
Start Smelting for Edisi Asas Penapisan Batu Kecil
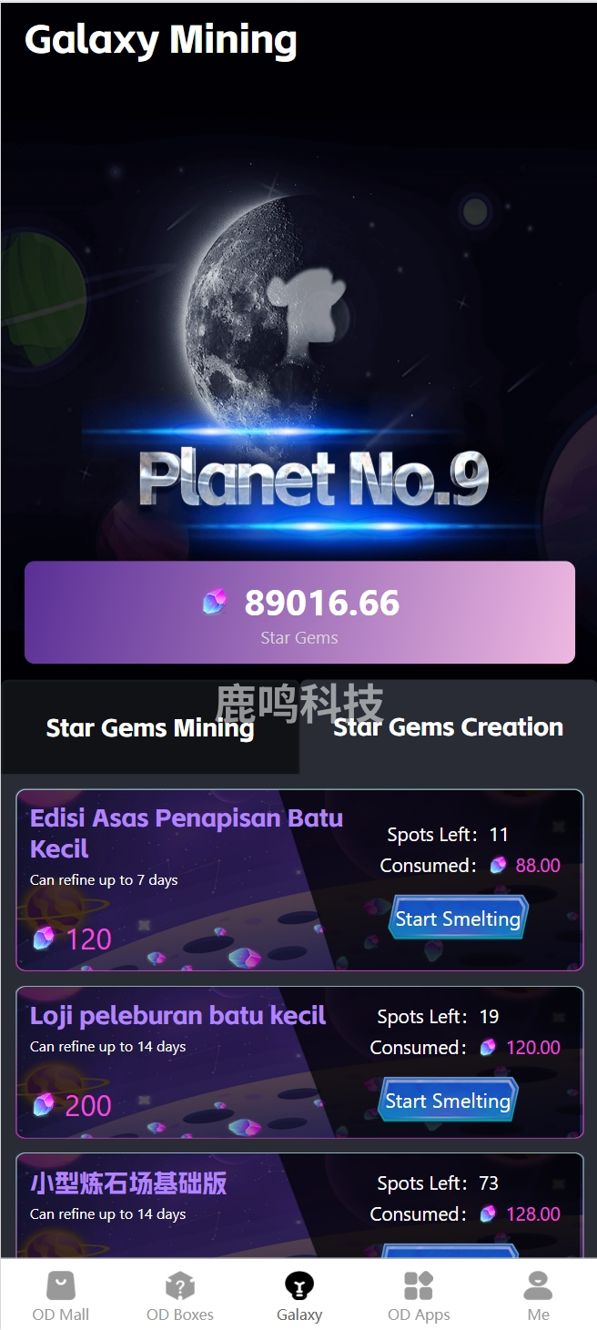coord(458,919)
